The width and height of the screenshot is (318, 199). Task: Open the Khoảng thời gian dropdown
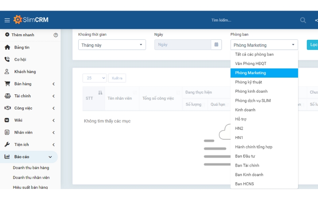click(x=112, y=45)
